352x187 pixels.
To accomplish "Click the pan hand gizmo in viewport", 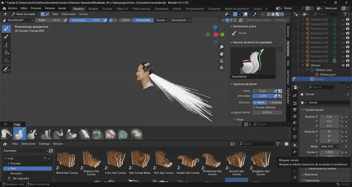I will coord(222,54).
